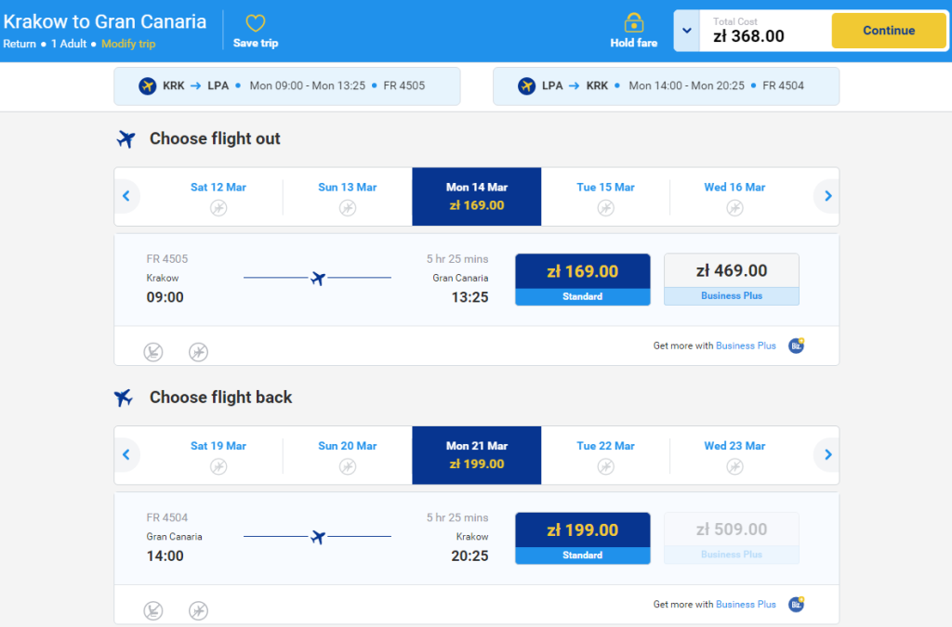Select the Sun 20 Mar return date tab

click(348, 455)
